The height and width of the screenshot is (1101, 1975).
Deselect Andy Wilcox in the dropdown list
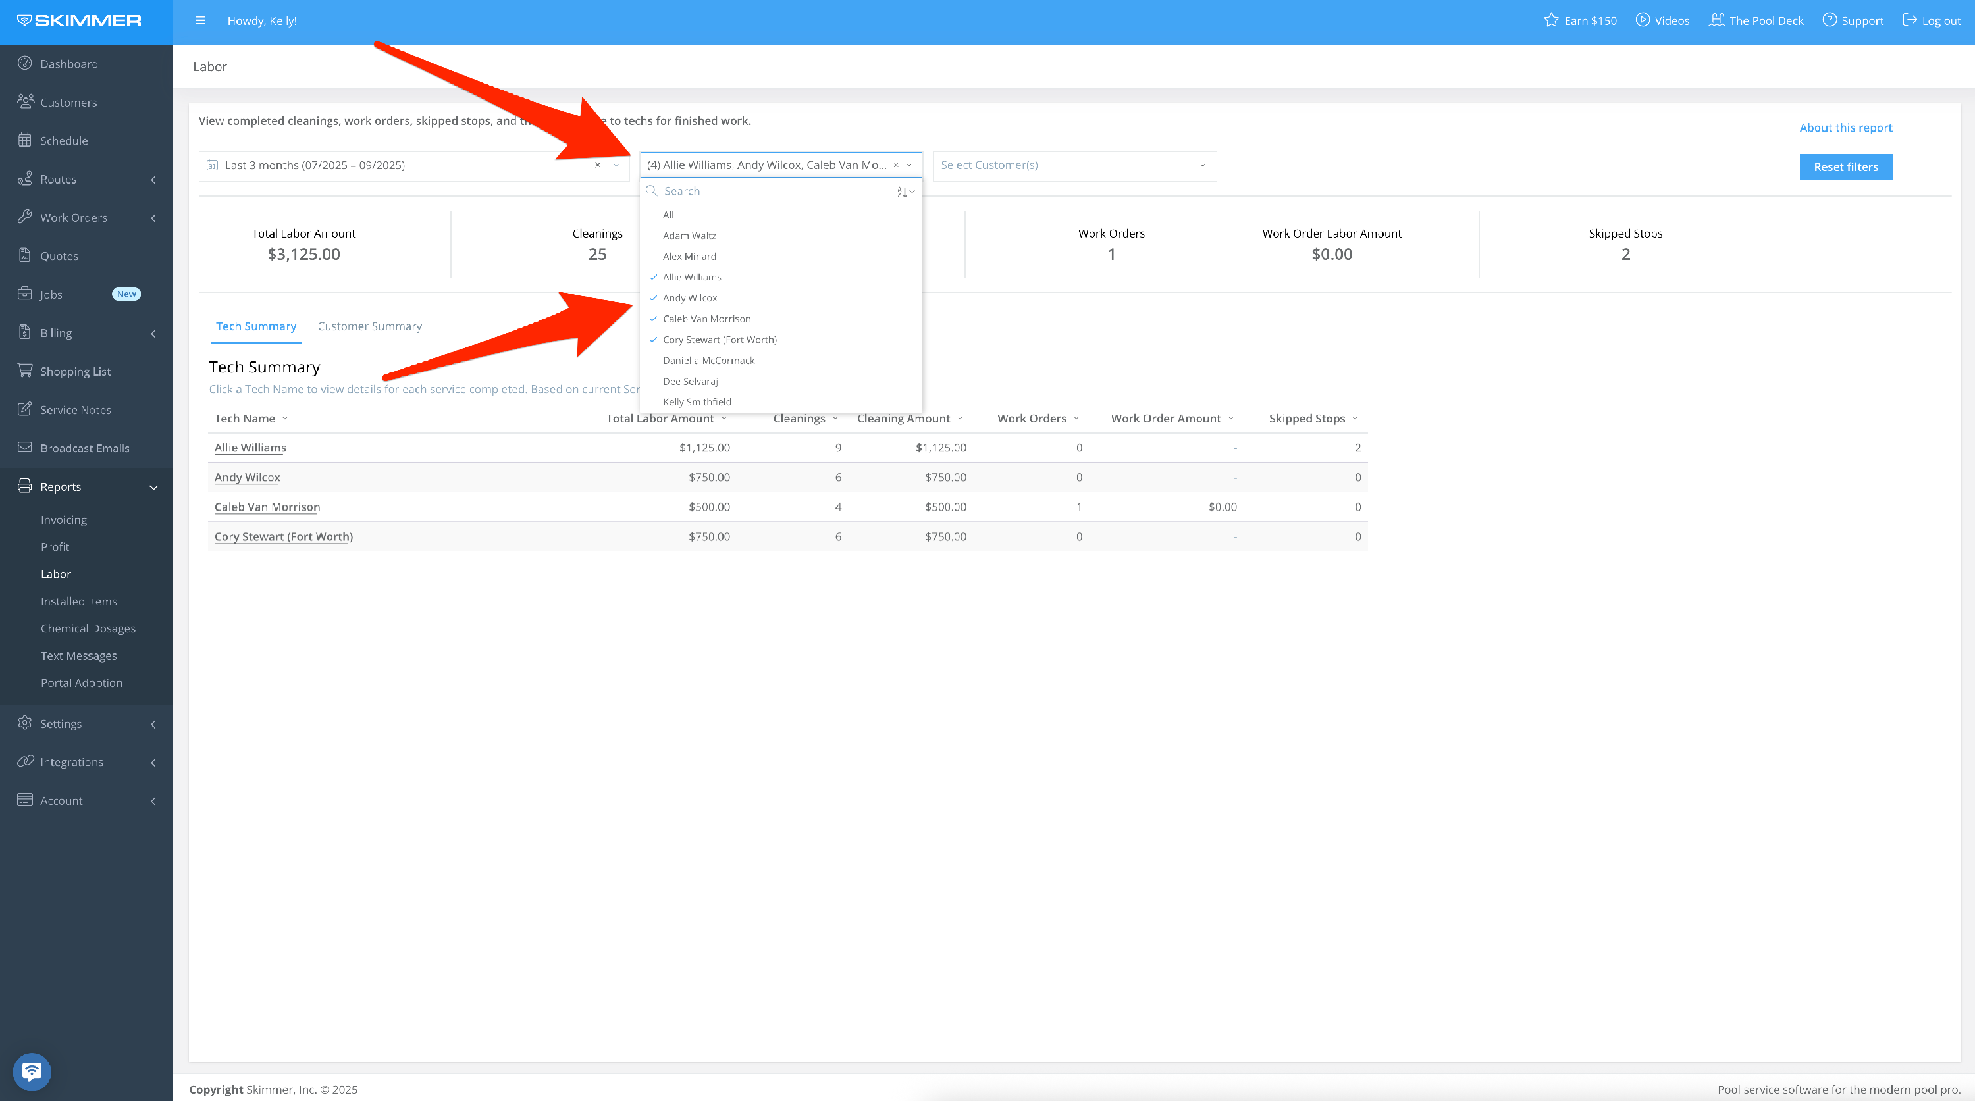[689, 298]
